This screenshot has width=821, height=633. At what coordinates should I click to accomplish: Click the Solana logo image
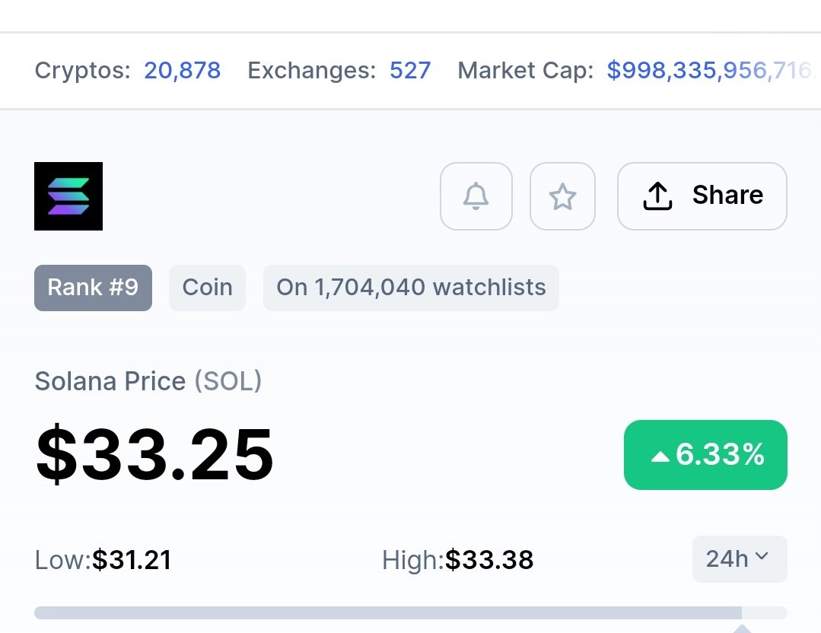click(x=68, y=196)
